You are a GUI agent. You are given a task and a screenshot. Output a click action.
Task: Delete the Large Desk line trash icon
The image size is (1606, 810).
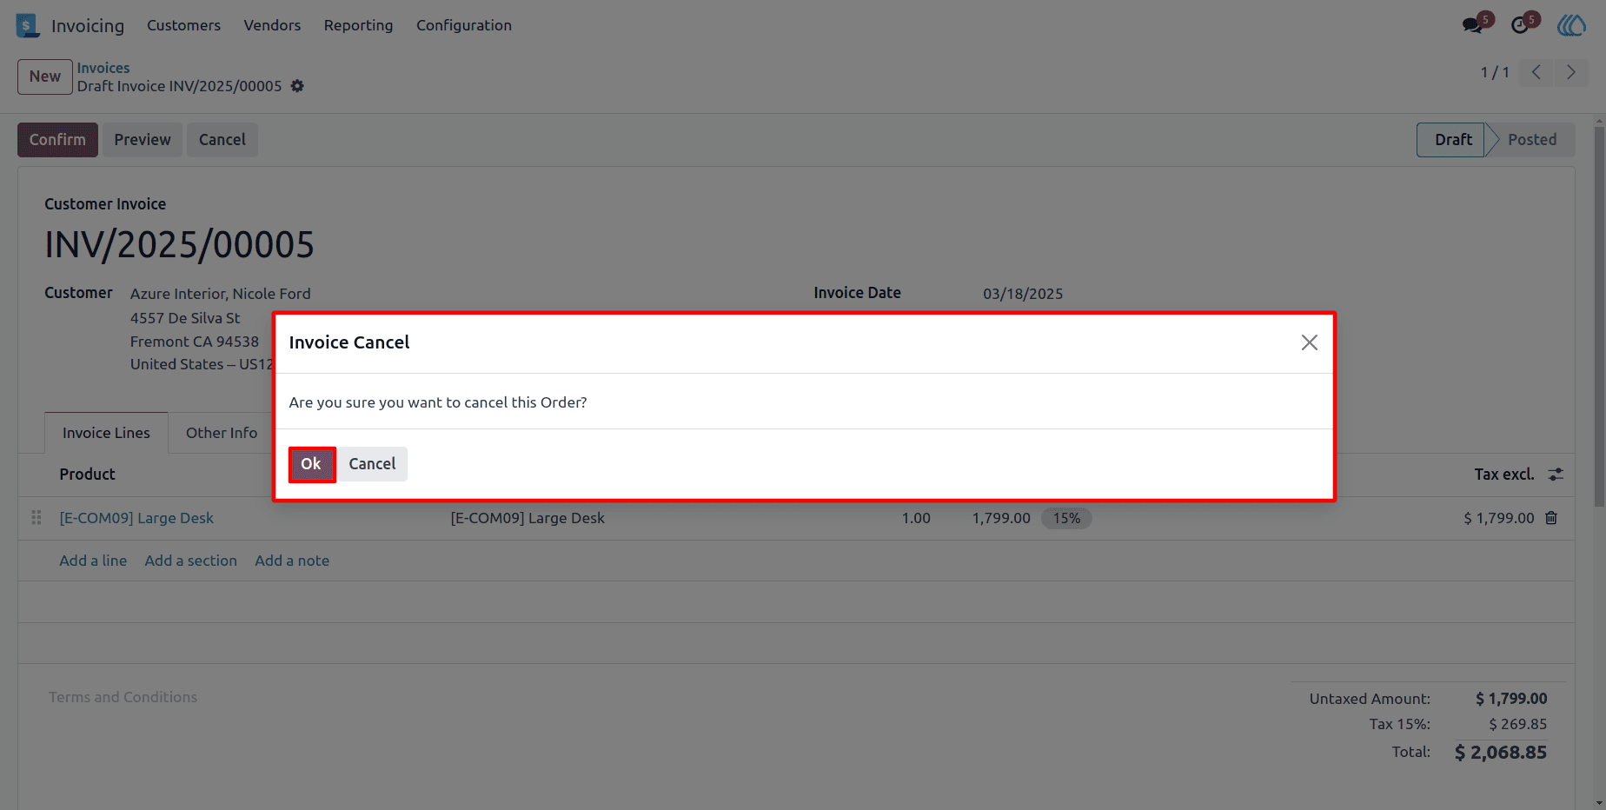pos(1551,518)
